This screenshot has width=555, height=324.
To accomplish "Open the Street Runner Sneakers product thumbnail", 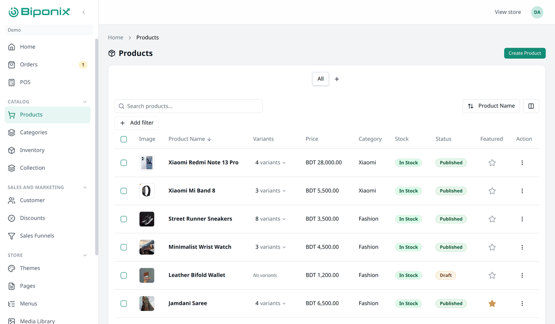I will [147, 219].
